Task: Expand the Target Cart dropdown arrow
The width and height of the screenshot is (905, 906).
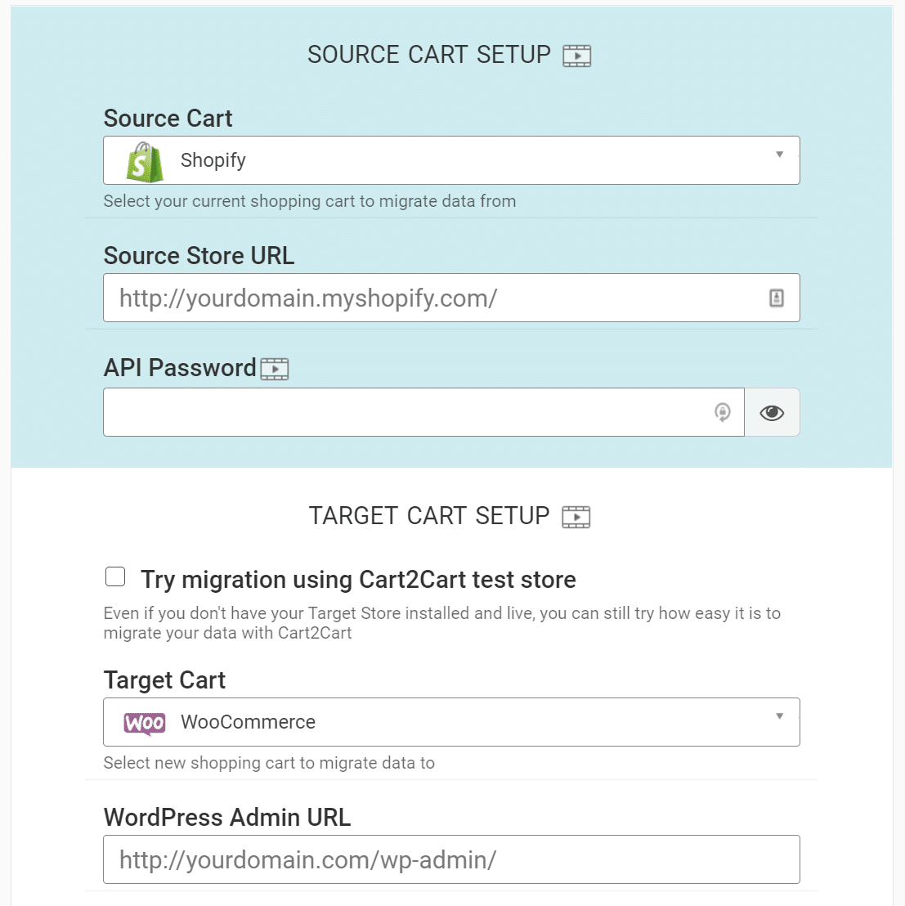Action: point(779,716)
